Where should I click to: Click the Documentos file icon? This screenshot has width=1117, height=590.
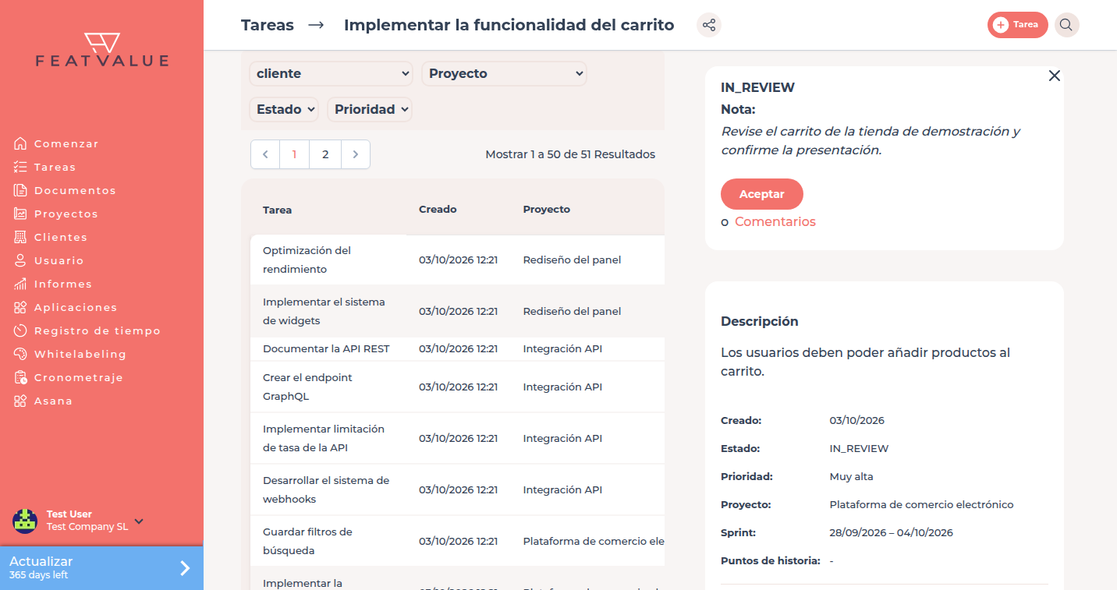pos(20,190)
